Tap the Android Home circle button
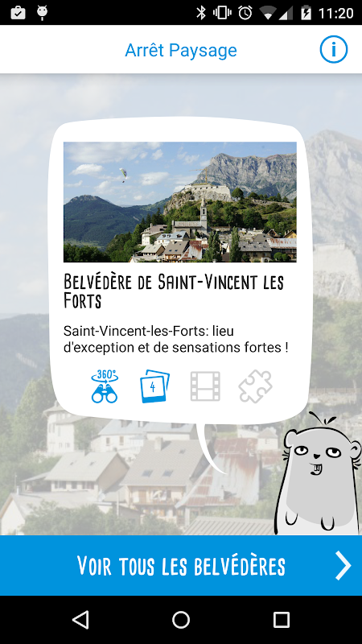 [x=180, y=619]
